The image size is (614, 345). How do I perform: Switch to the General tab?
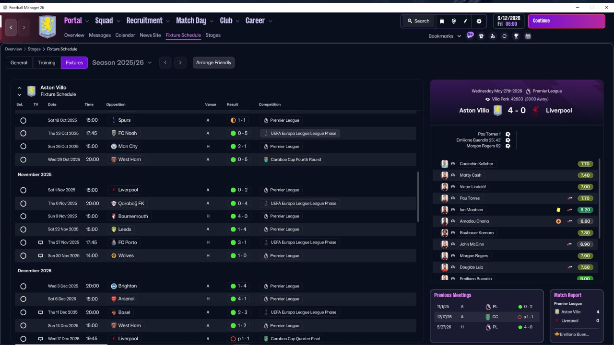[x=19, y=63]
